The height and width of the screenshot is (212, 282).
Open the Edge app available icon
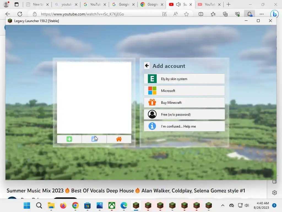tap(164, 14)
